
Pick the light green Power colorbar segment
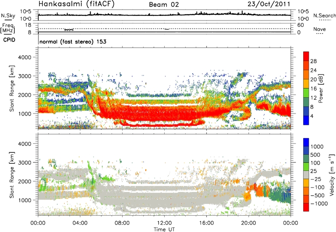coord(306,93)
